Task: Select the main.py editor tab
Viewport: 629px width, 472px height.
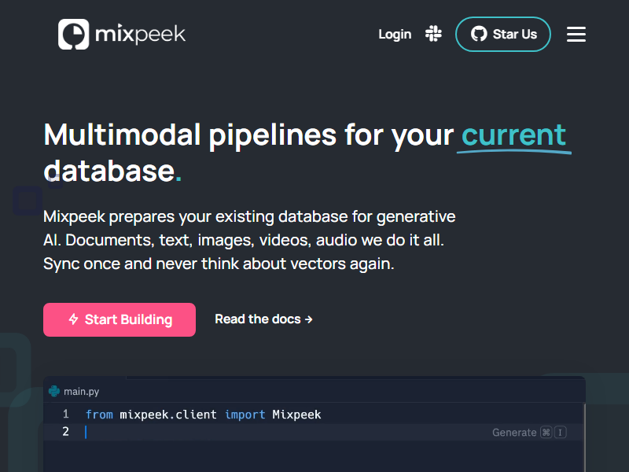Action: 81,391
